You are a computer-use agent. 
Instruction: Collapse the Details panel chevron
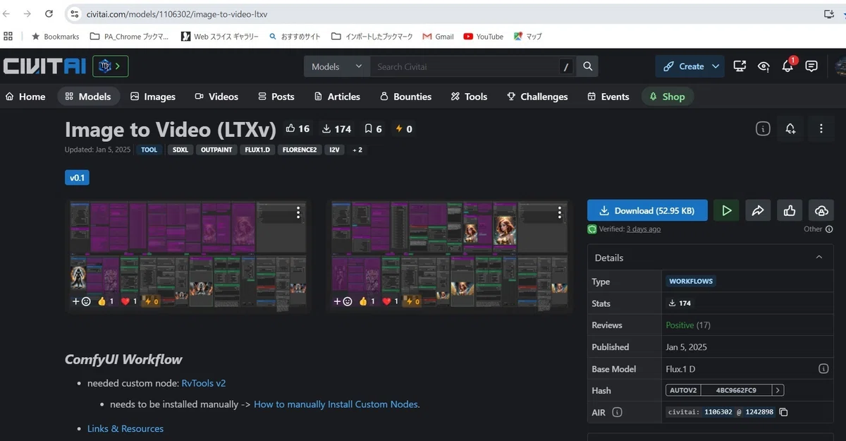[x=819, y=258]
